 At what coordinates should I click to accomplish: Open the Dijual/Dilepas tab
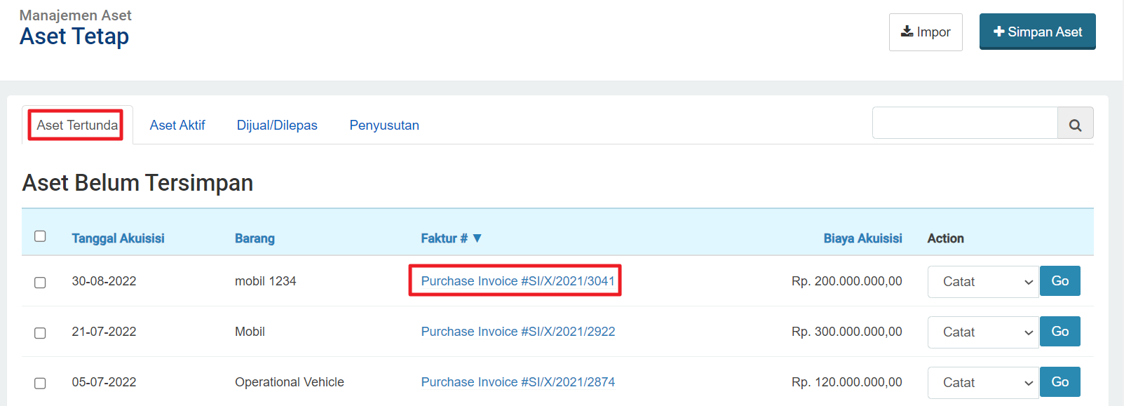277,126
